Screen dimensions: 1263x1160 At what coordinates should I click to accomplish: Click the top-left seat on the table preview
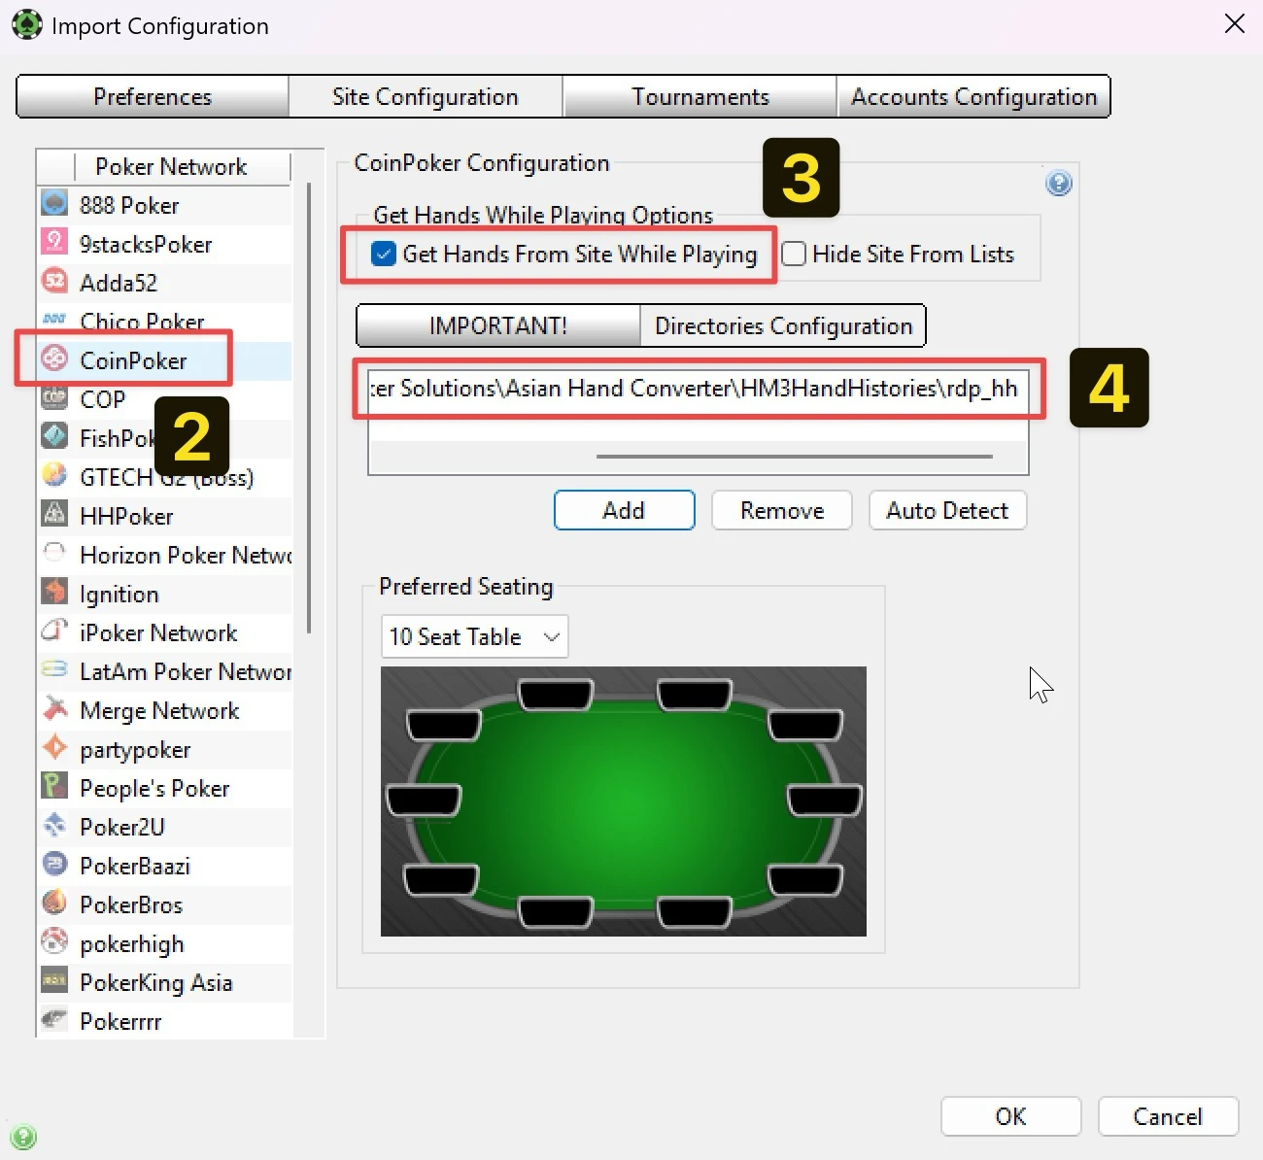[444, 726]
